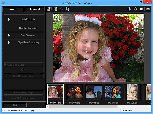This screenshot has width=153, height=114.
Task: Maximize the Correct/Enhance Images window
Action: pos(141,2)
